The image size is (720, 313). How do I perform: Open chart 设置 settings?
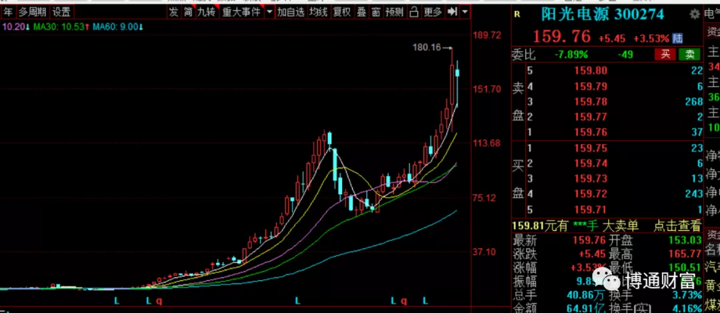(x=61, y=12)
